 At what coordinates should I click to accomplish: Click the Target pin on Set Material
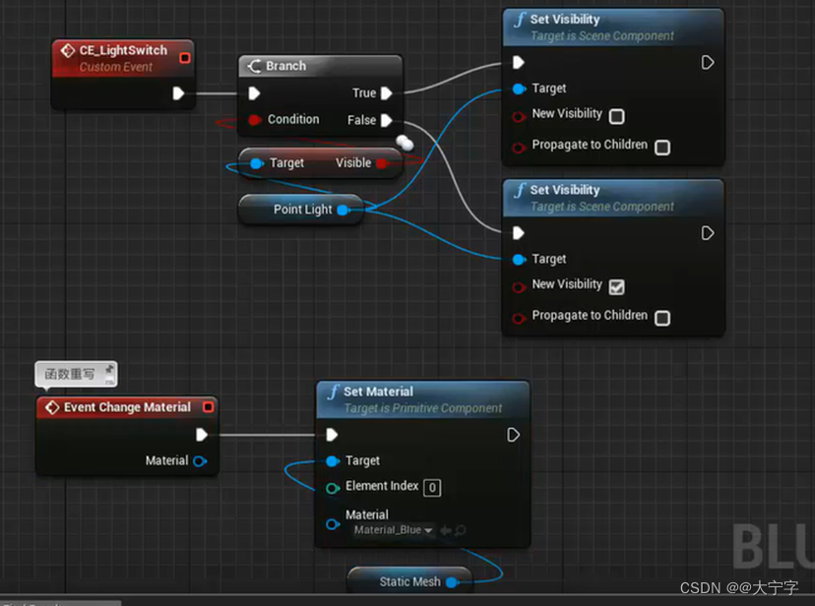(332, 459)
